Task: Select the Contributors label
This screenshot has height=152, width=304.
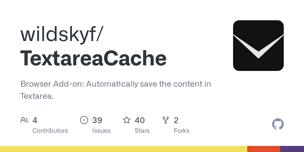Action: pos(50,131)
